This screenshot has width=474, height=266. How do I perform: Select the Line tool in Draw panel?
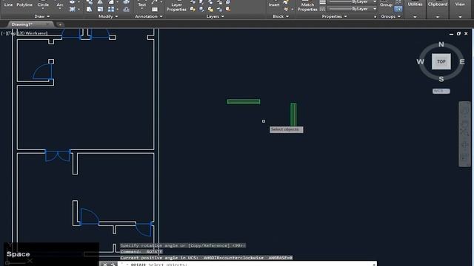pos(8,4)
